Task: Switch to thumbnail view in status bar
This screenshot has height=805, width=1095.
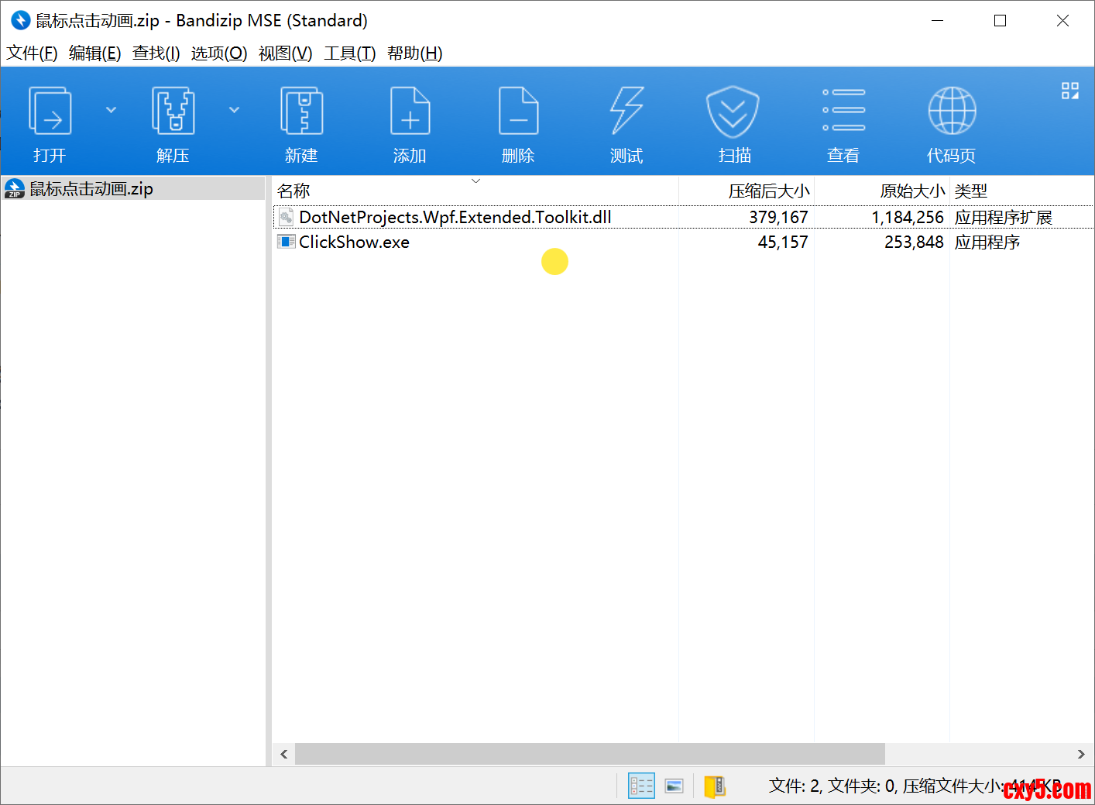Action: [x=675, y=786]
